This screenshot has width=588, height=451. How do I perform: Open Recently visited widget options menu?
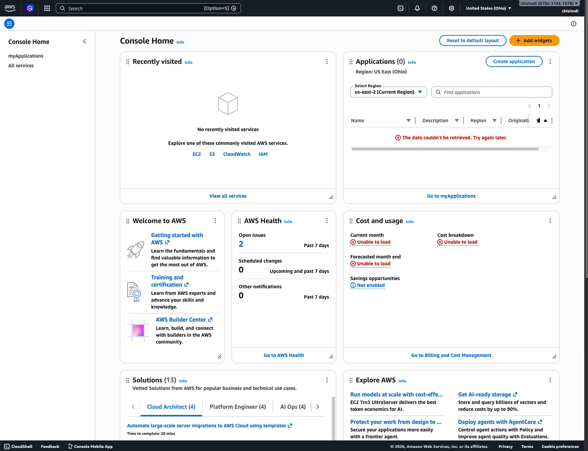point(327,61)
